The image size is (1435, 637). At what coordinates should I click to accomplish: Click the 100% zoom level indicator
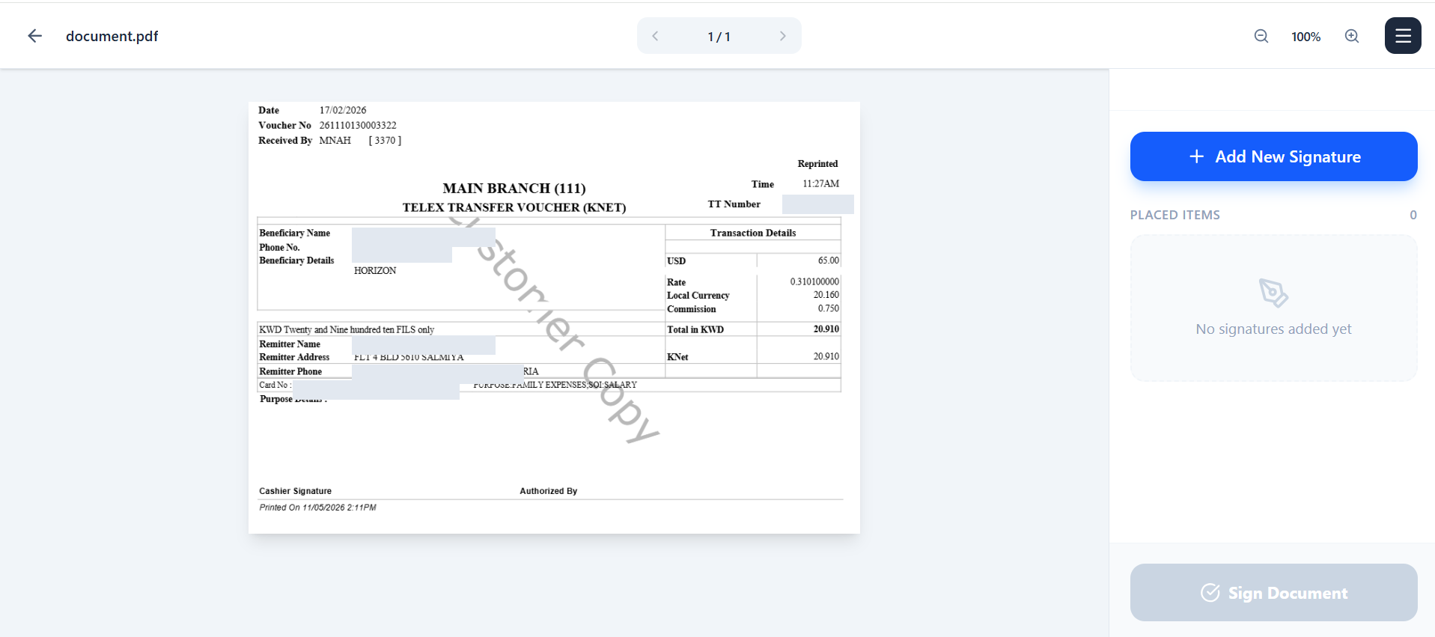[1305, 37]
